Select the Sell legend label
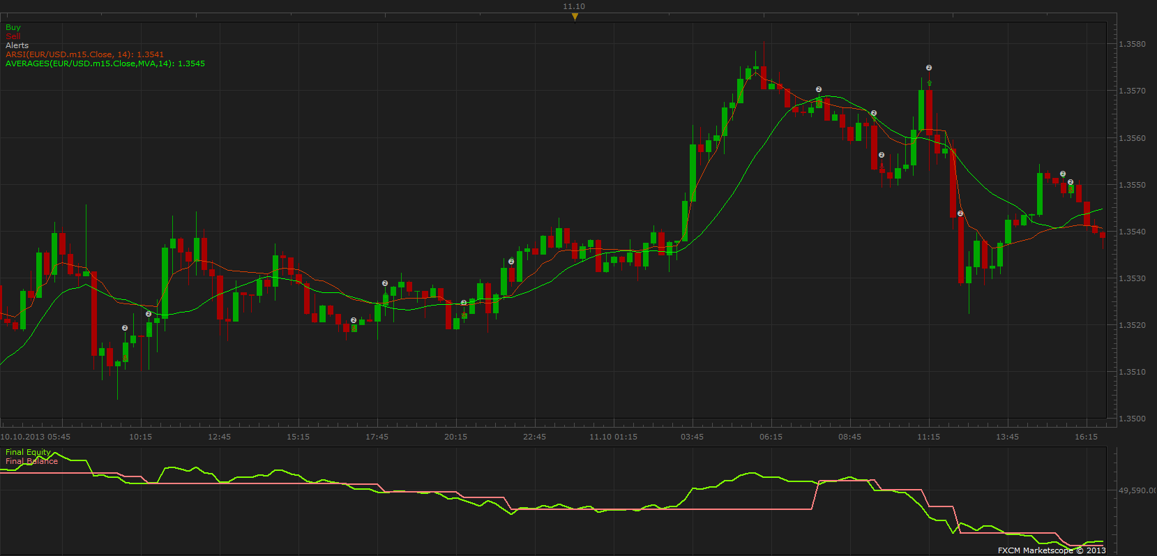The image size is (1157, 556). pos(13,36)
